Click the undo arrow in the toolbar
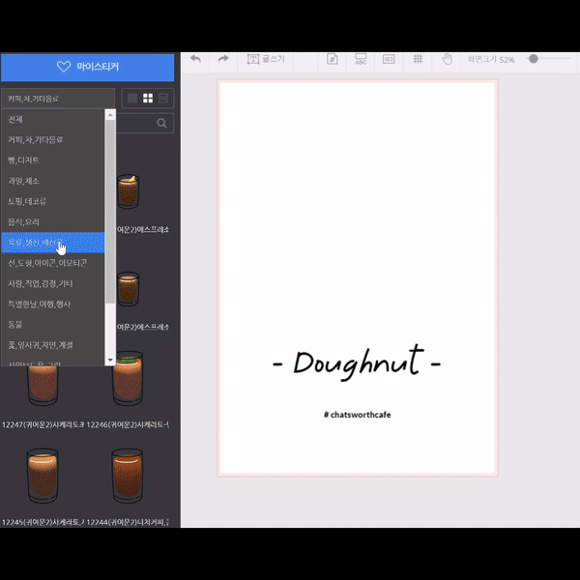The width and height of the screenshot is (580, 580). click(195, 59)
